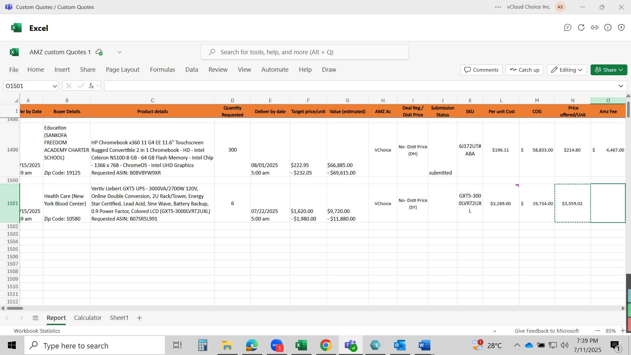Viewport: 631px width, 355px height.
Task: Open the Name Box dropdown arrow
Action: pos(55,86)
